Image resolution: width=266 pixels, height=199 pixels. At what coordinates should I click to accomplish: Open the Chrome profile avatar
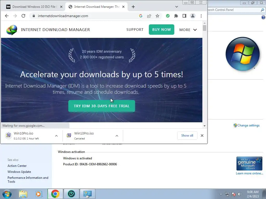[x=193, y=16]
